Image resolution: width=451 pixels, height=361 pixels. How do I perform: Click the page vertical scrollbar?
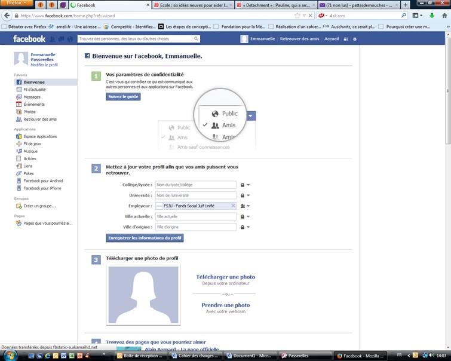click(x=448, y=91)
